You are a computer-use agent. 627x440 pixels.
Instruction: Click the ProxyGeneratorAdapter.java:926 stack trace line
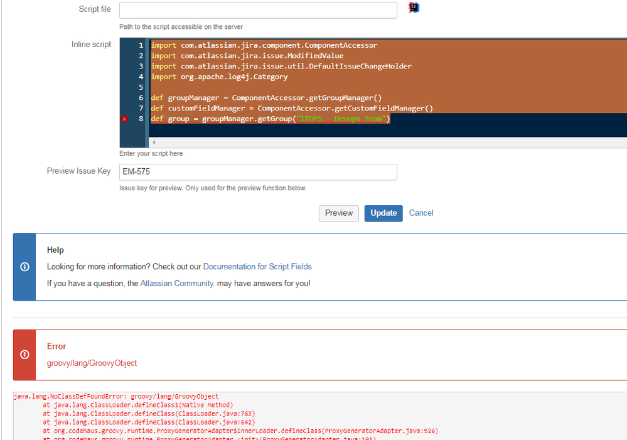click(x=240, y=431)
